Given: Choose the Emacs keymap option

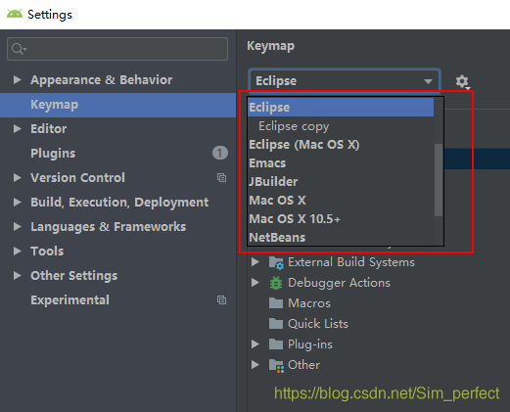Looking at the screenshot, I should [x=341, y=163].
